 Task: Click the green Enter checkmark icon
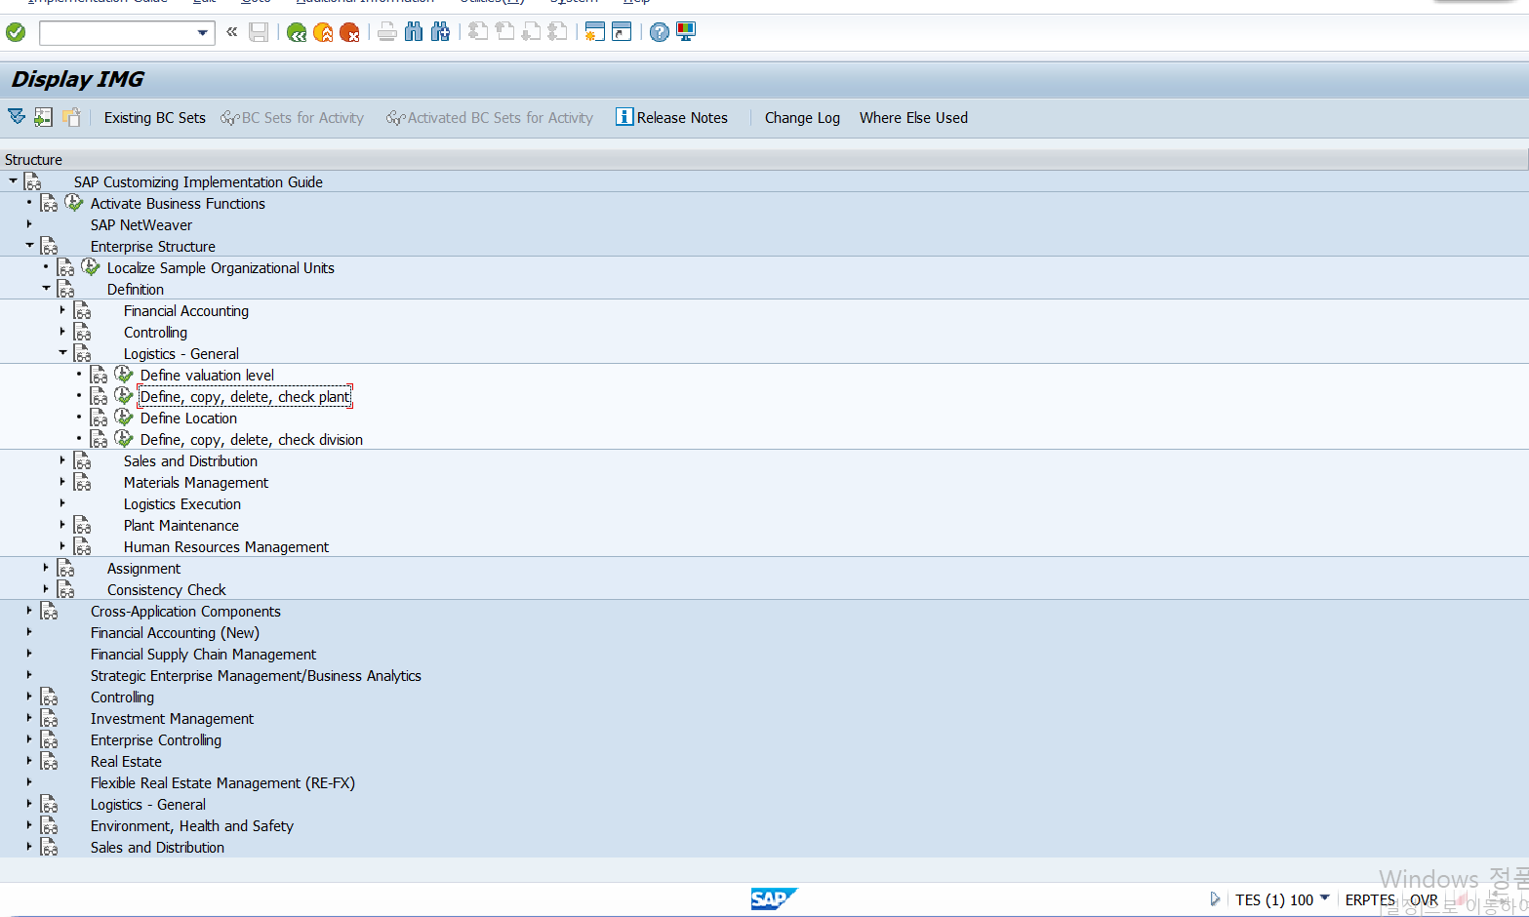[x=16, y=32]
